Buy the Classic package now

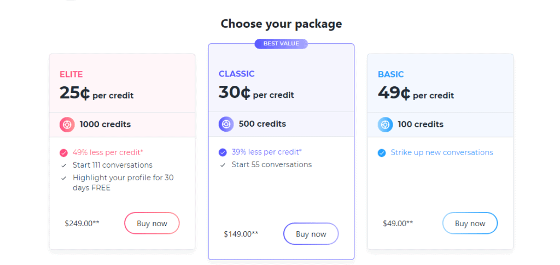(x=311, y=234)
